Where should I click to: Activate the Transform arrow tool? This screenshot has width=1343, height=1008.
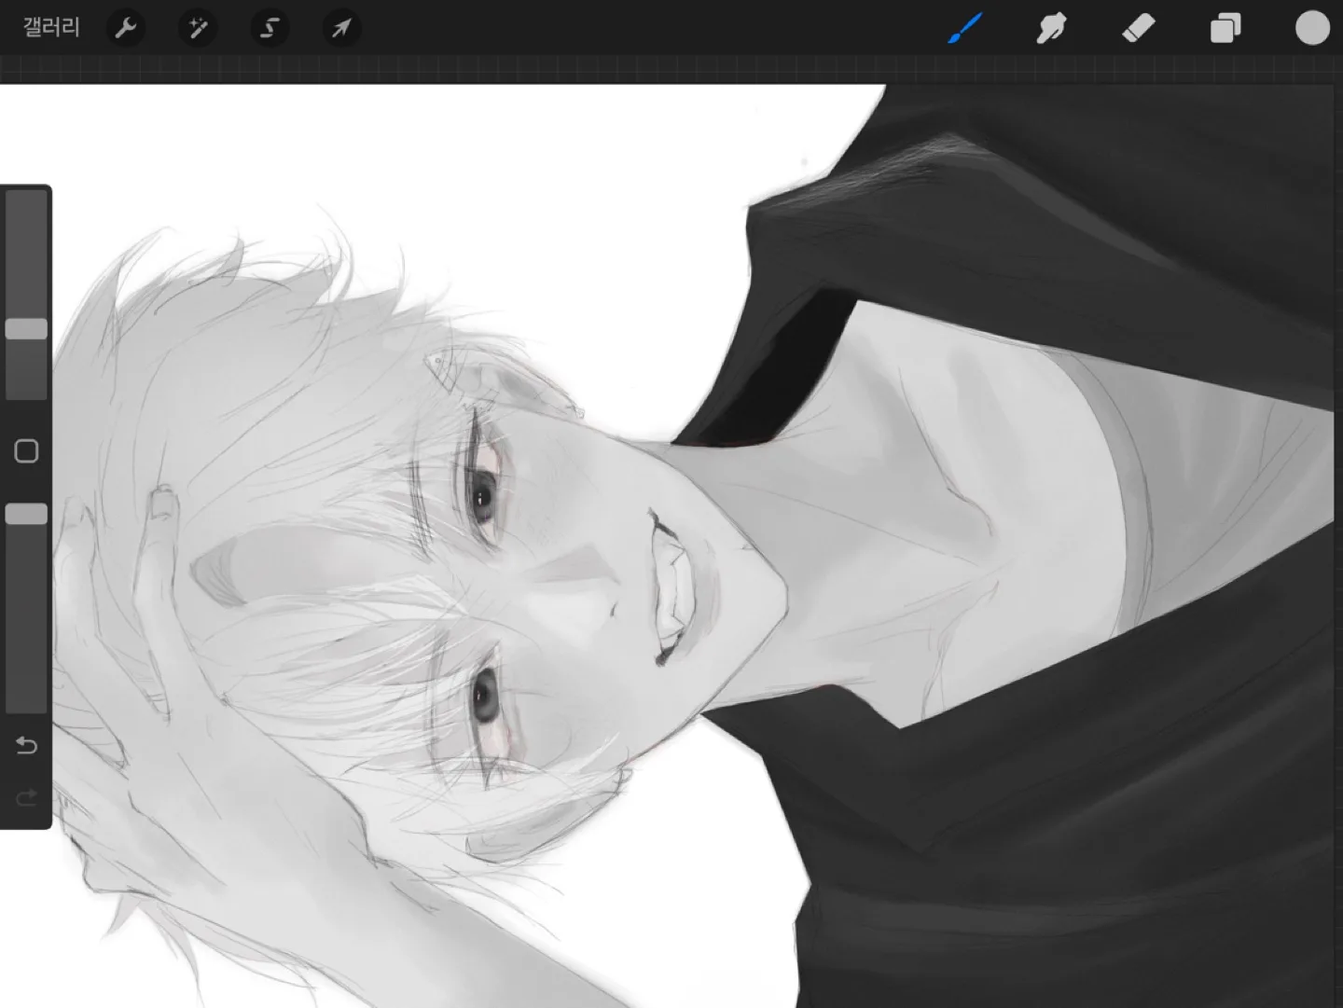[x=341, y=28]
